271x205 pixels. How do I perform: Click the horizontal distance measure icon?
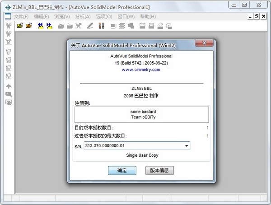point(142,26)
